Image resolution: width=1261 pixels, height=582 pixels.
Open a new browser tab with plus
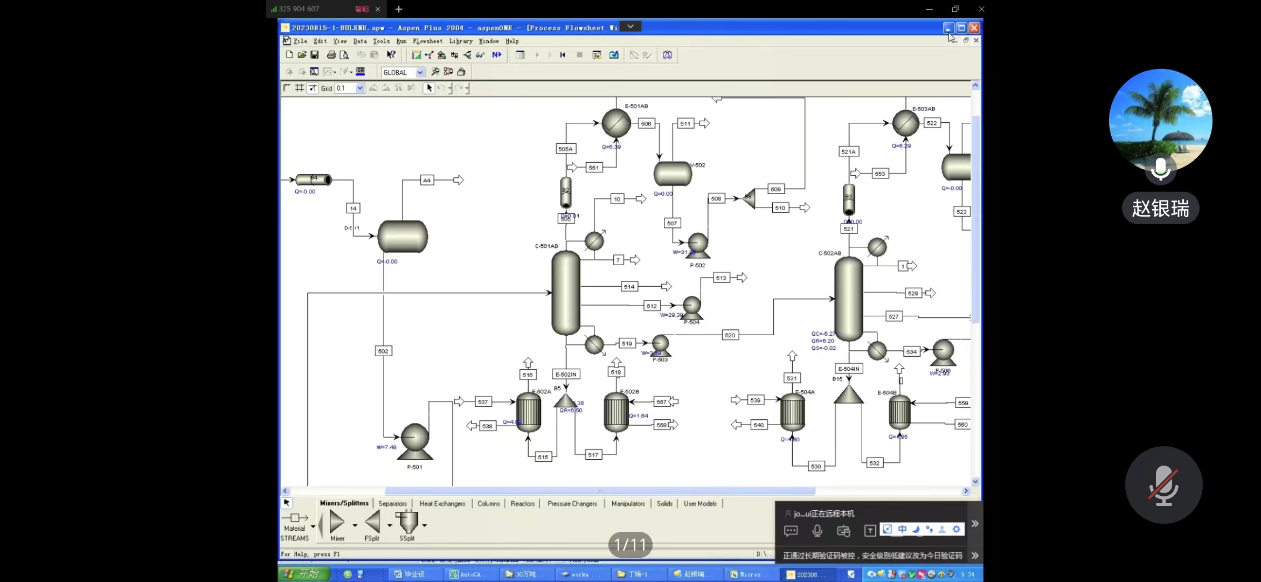coord(399,9)
